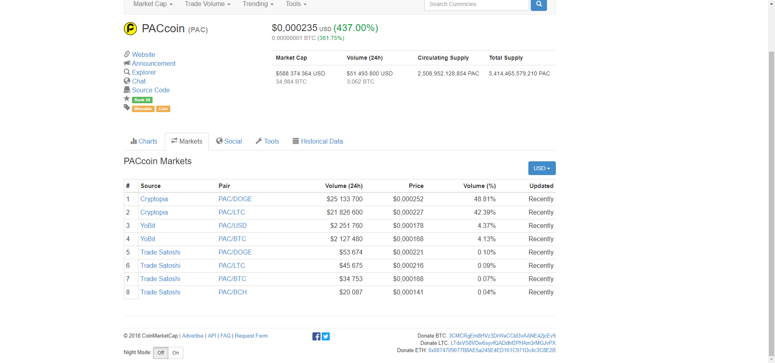Screen dimensions: 775x363
Task: Open the Chat link
Action: (139, 81)
